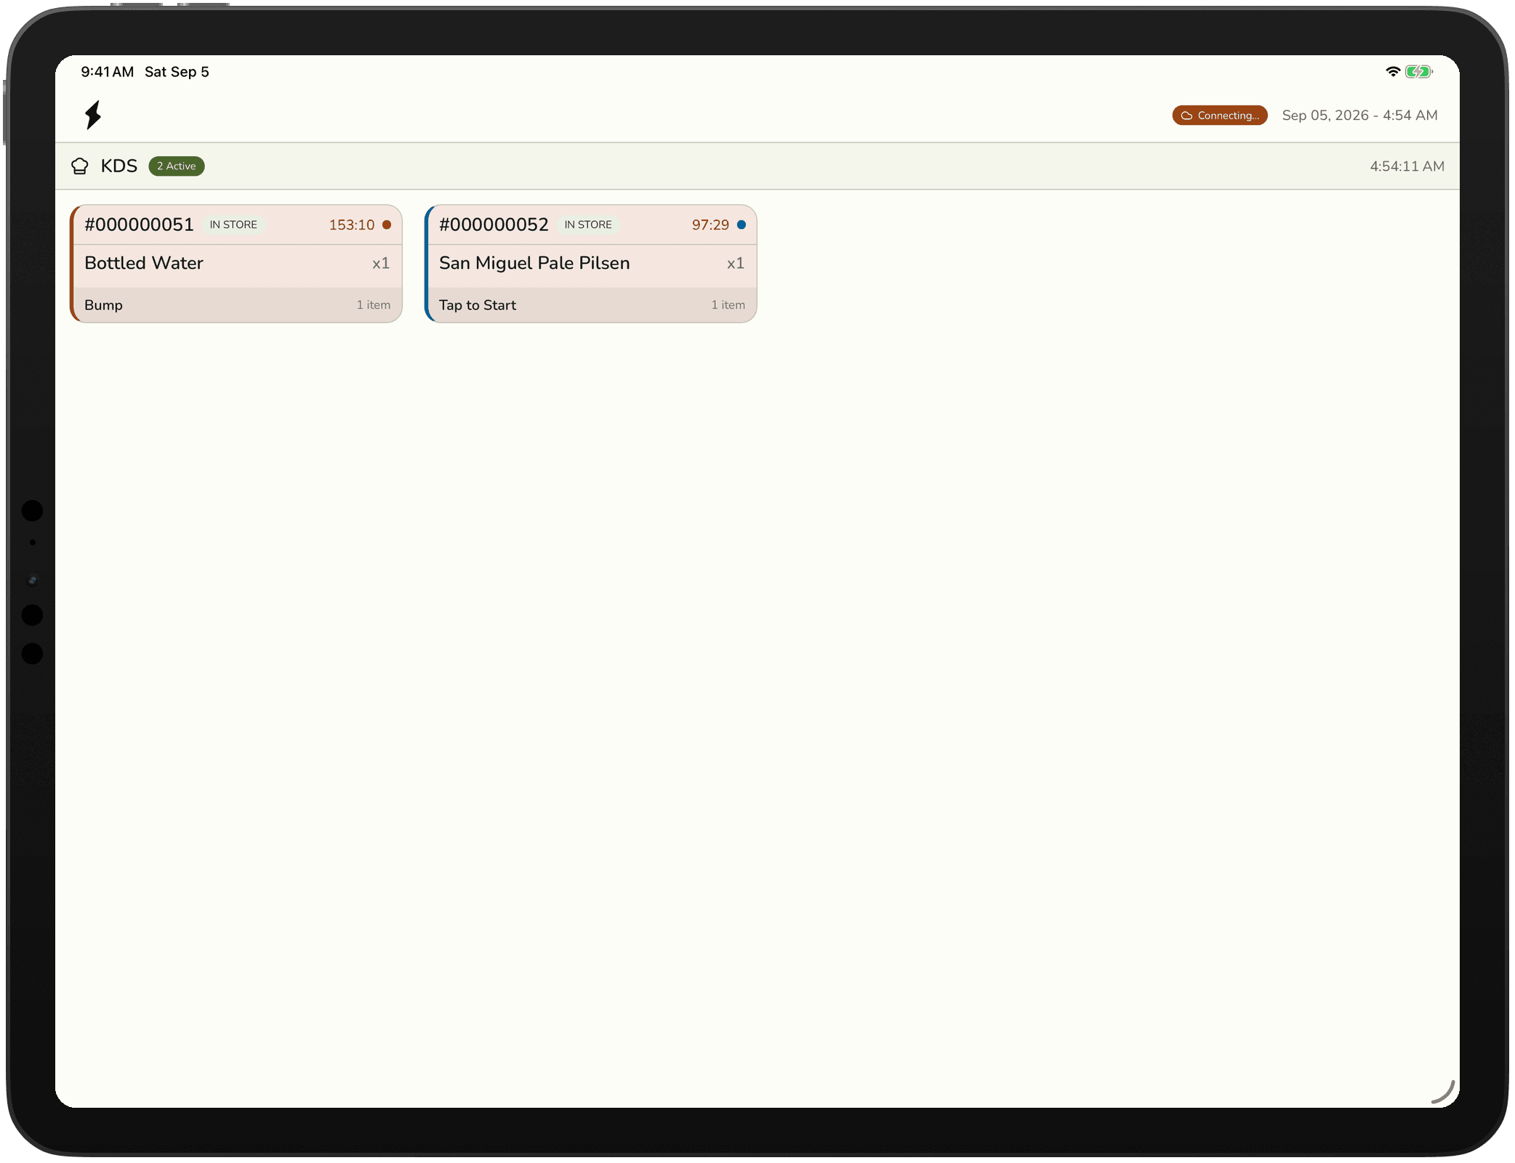Click the Wi-Fi status icon
This screenshot has height=1163, width=1515.
click(1392, 71)
